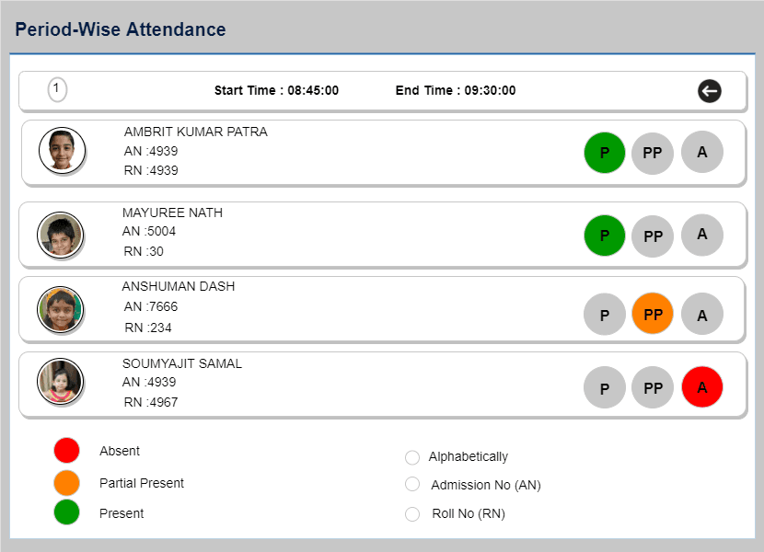The width and height of the screenshot is (764, 552).
Task: Click the Absent legend label
Action: [x=120, y=451]
